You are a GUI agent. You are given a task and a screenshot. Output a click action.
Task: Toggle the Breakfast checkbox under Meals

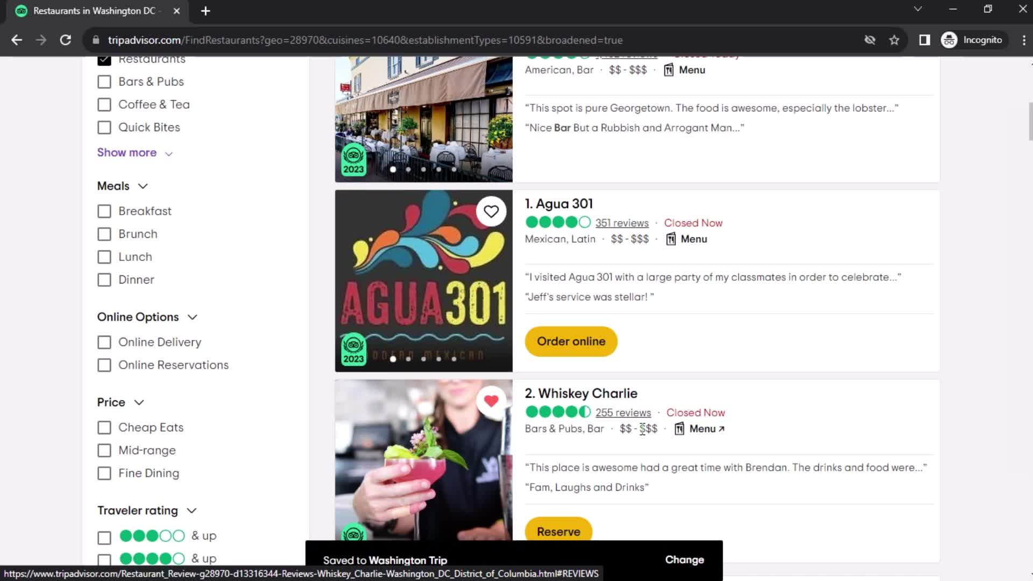pyautogui.click(x=104, y=211)
